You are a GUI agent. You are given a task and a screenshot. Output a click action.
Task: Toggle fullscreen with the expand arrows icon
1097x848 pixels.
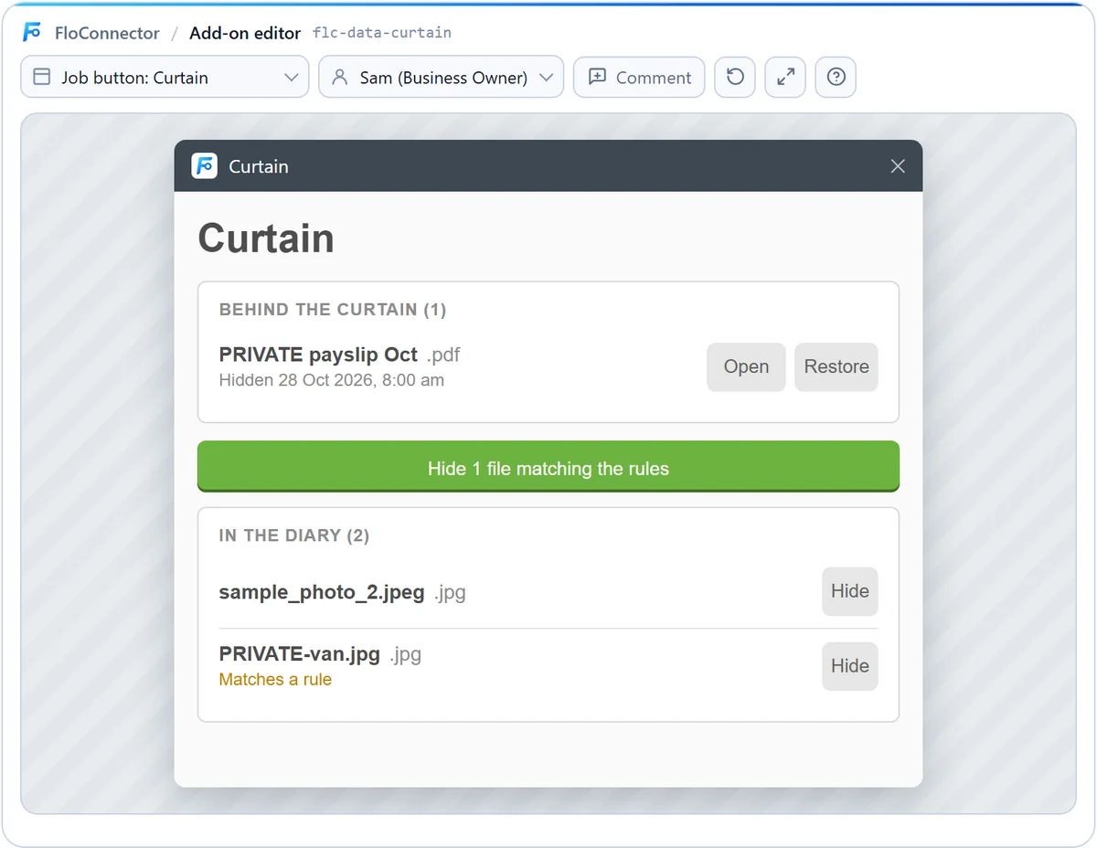pos(785,78)
